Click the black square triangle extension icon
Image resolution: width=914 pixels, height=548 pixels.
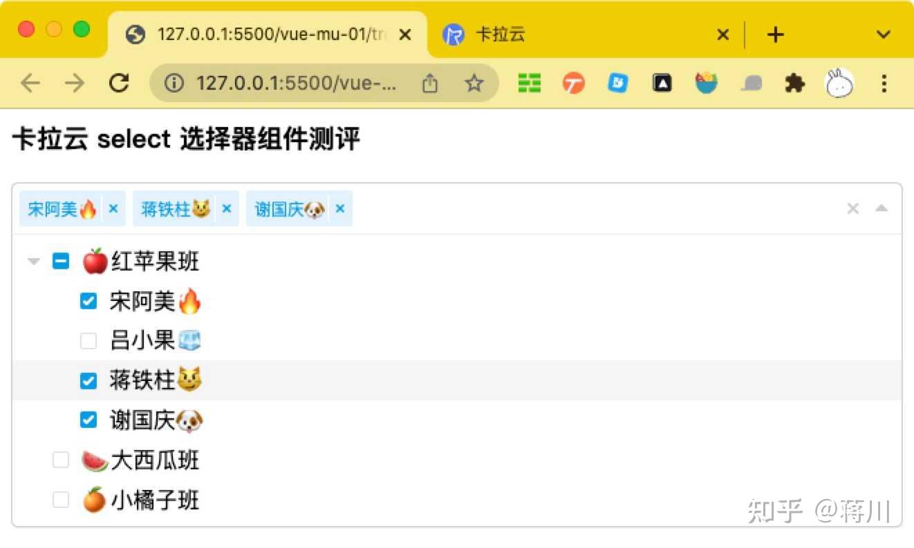662,83
